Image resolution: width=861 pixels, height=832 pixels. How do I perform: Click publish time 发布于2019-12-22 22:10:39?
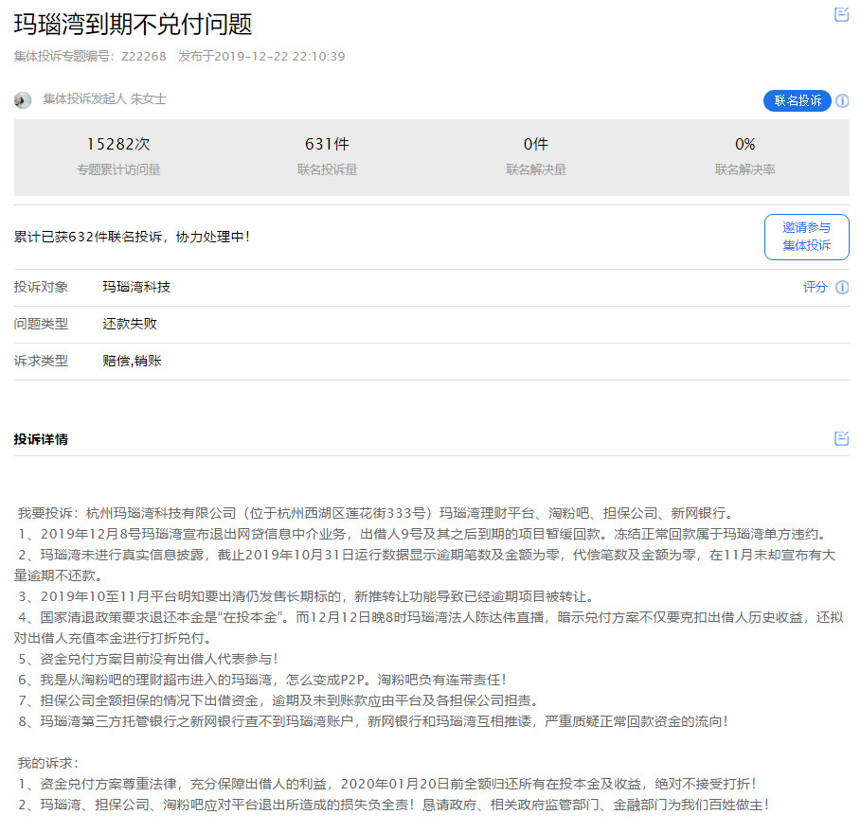[261, 57]
